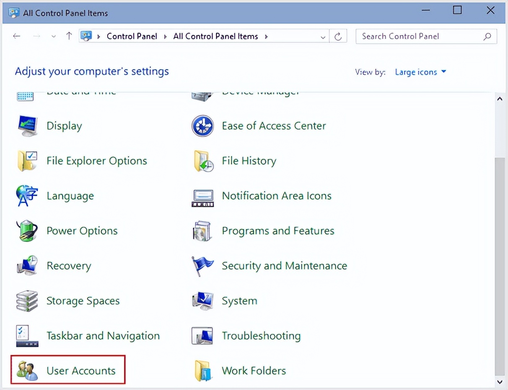Click the scrollbar down arrow
The width and height of the screenshot is (508, 390).
tap(499, 381)
